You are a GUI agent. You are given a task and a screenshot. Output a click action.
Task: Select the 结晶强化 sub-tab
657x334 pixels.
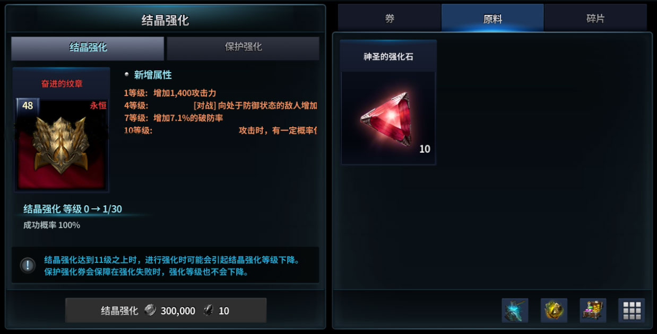click(x=88, y=48)
